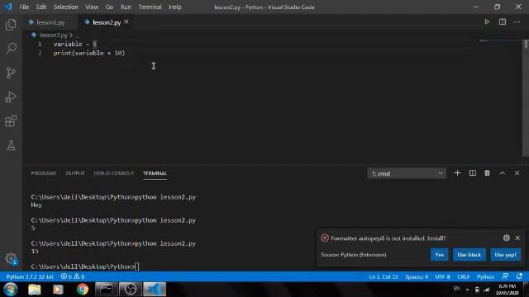529x297 pixels.
Task: Open the Windows Start button
Action: 11,290
